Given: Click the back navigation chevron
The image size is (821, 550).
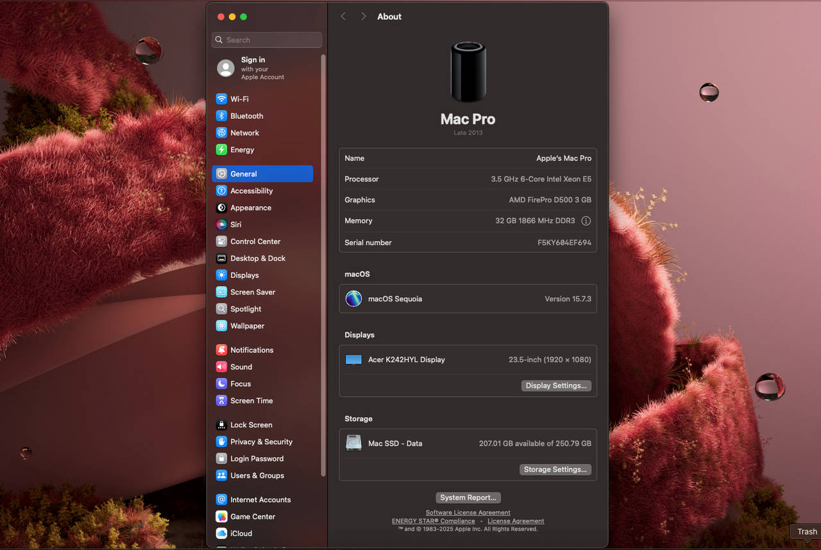Looking at the screenshot, I should [343, 16].
